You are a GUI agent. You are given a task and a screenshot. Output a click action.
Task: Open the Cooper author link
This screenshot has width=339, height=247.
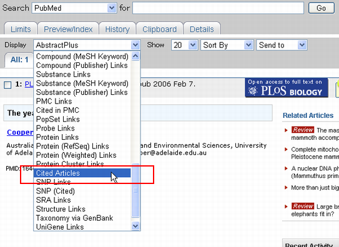click(x=20, y=132)
